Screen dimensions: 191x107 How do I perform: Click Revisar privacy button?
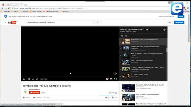[x=181, y=16]
